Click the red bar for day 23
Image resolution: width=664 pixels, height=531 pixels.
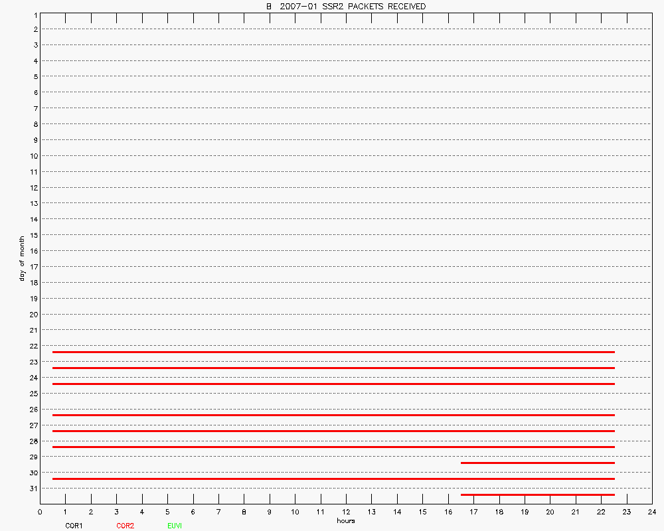point(333,368)
